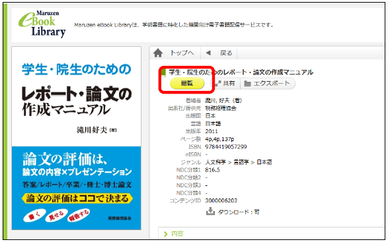Click page count 4p,4p,137p
The image size is (388, 242).
coord(219,139)
